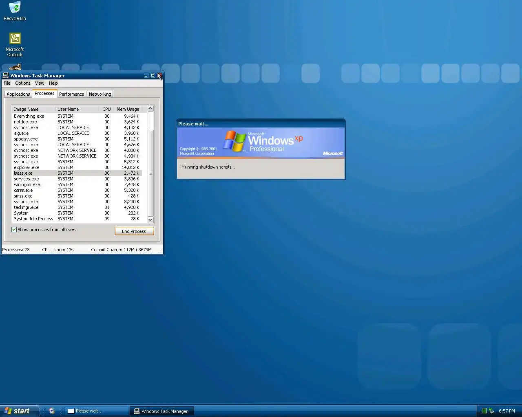The width and height of the screenshot is (522, 417).
Task: Open the Help menu in Task Manager
Action: point(53,83)
